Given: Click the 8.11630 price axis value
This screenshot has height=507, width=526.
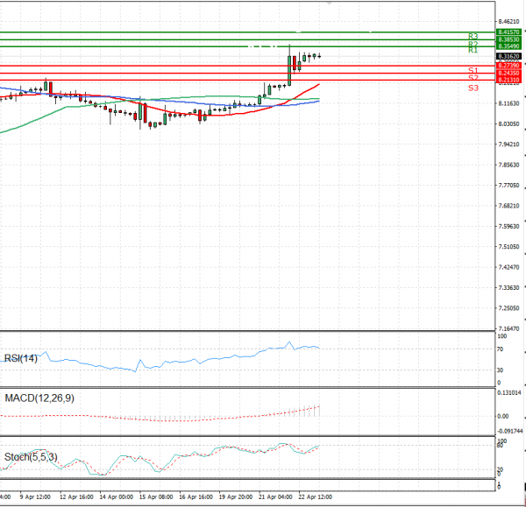Looking at the screenshot, I should point(508,103).
